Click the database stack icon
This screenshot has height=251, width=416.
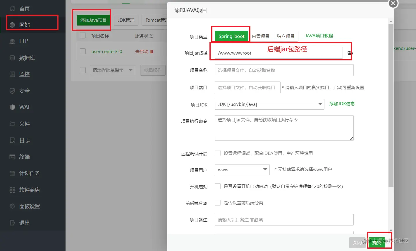point(12,58)
